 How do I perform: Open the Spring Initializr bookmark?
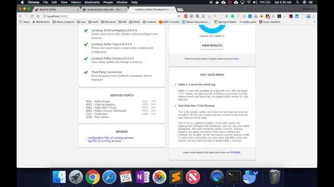(225, 22)
